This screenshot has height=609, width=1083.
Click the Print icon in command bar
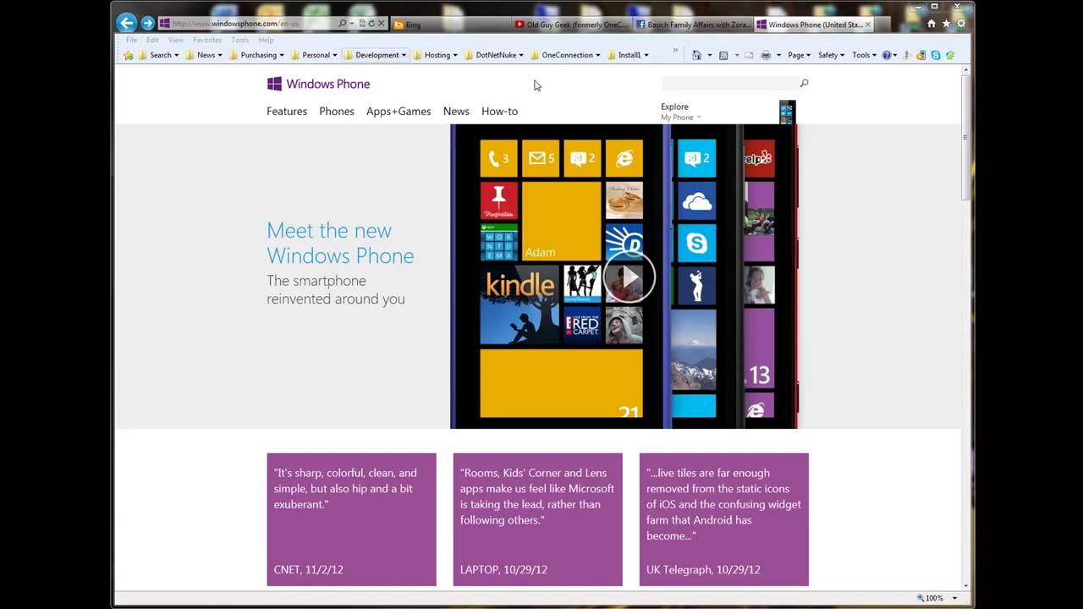point(766,55)
